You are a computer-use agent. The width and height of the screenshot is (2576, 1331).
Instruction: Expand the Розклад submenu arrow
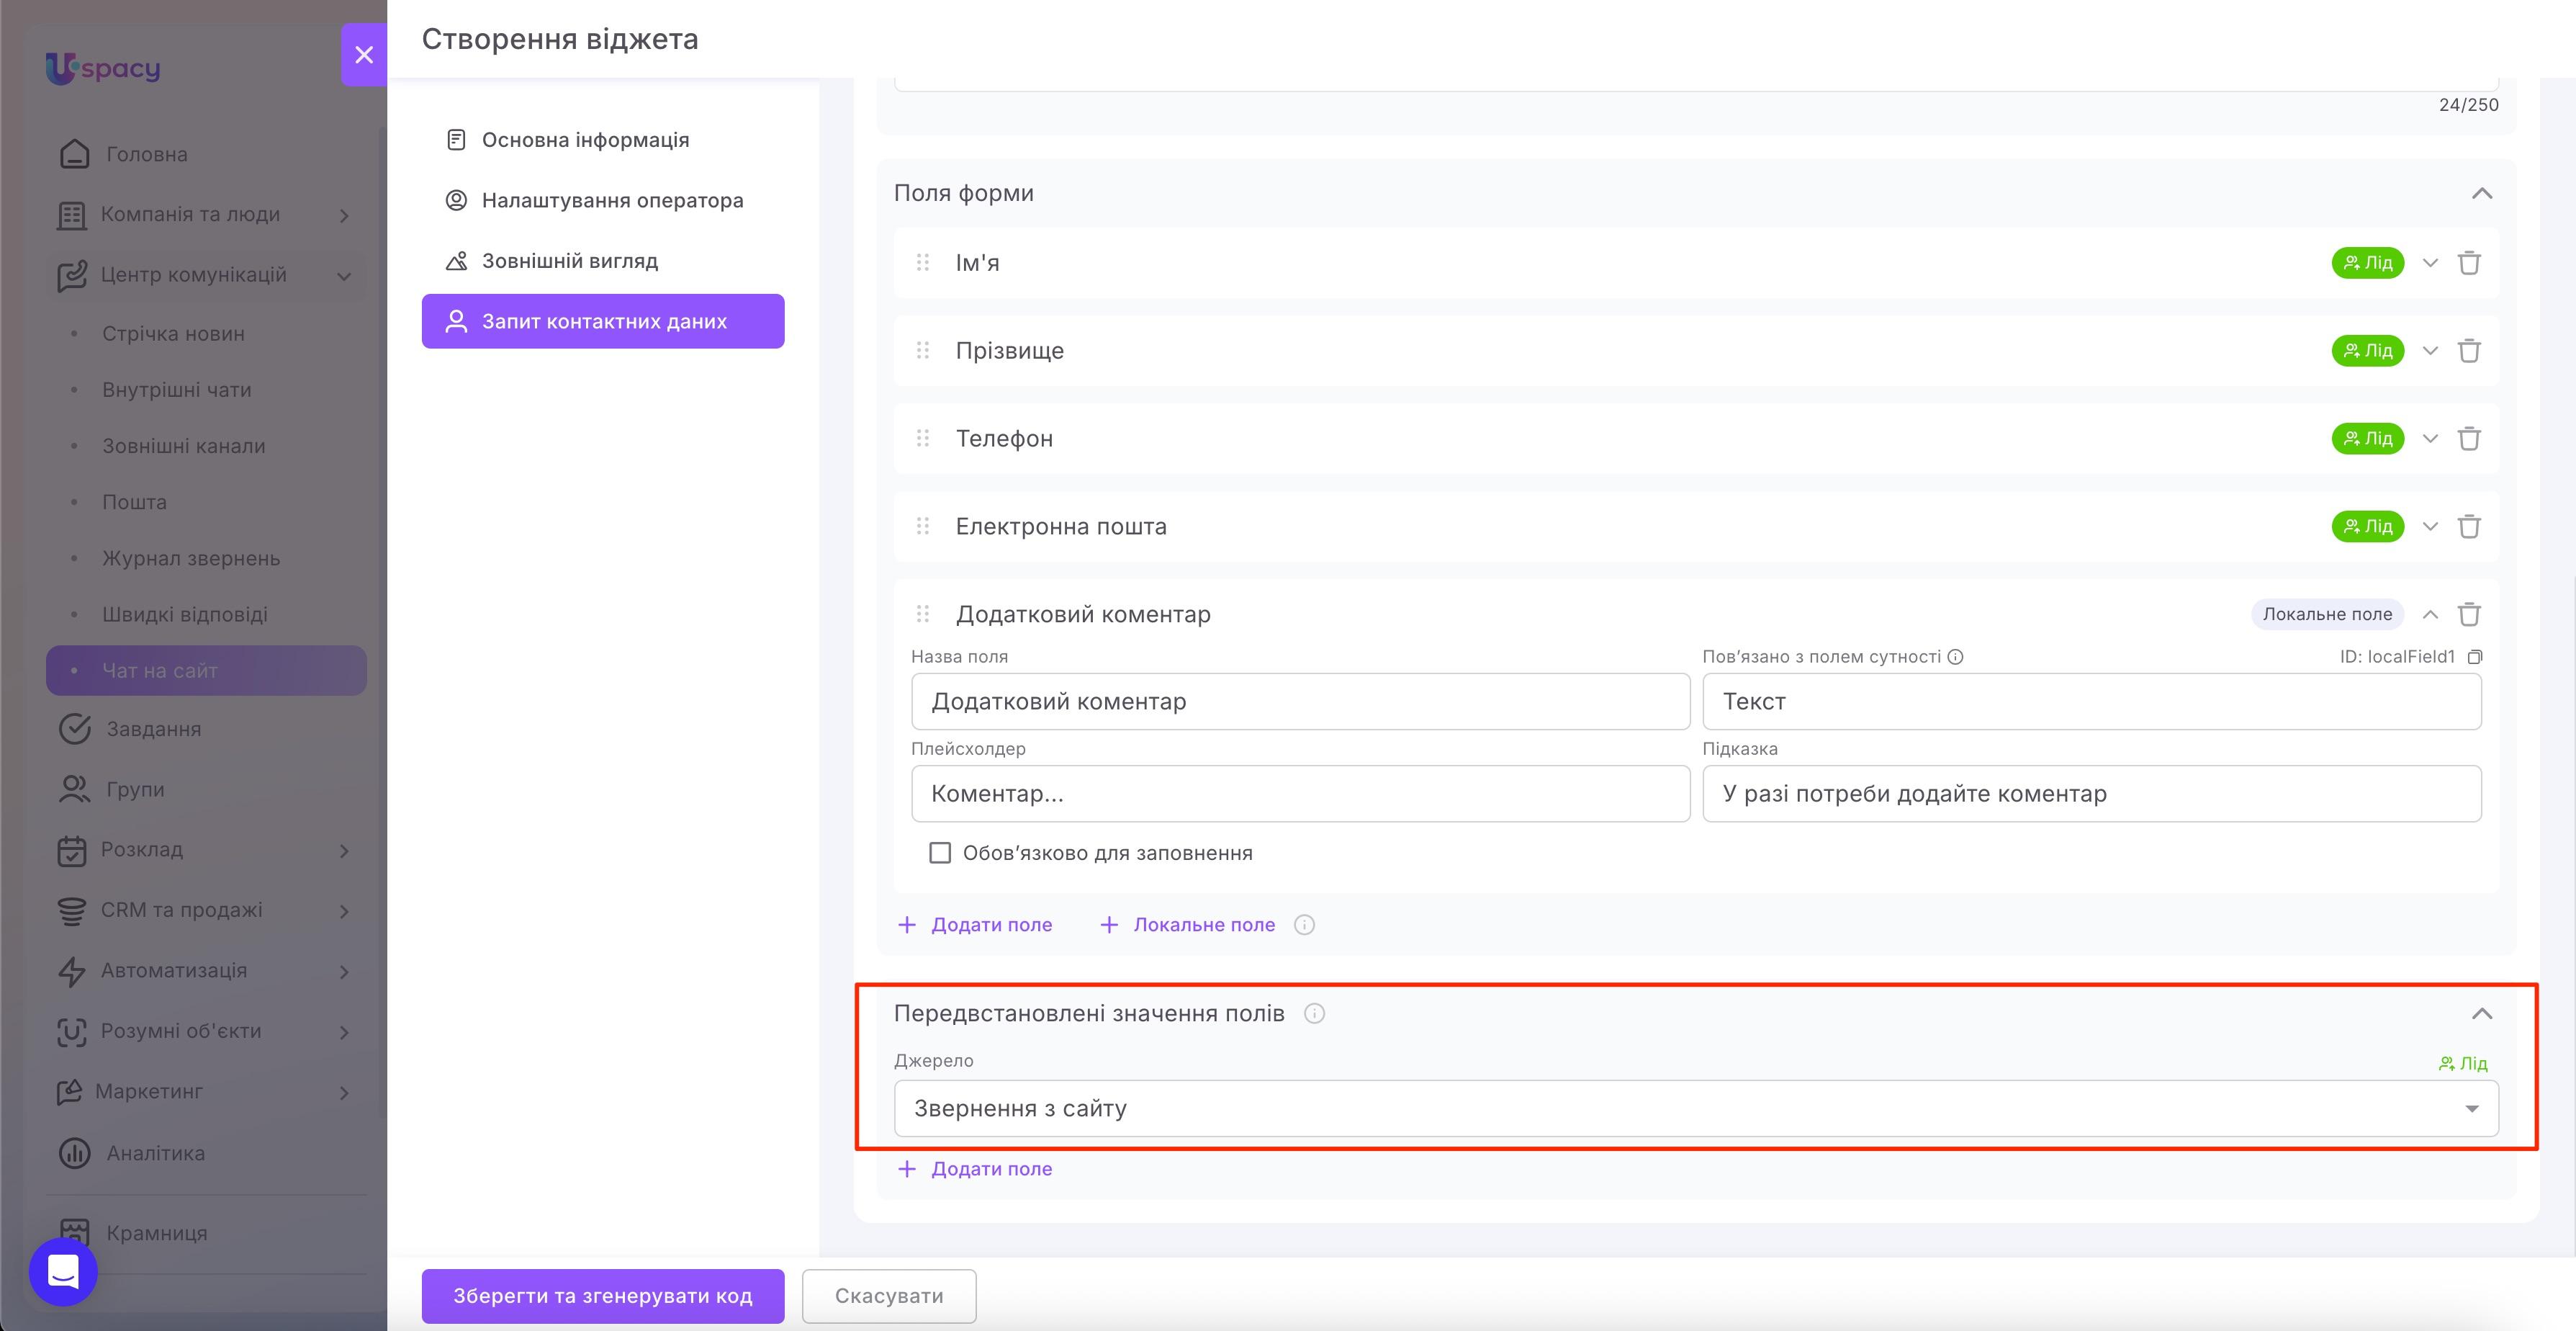coord(344,851)
